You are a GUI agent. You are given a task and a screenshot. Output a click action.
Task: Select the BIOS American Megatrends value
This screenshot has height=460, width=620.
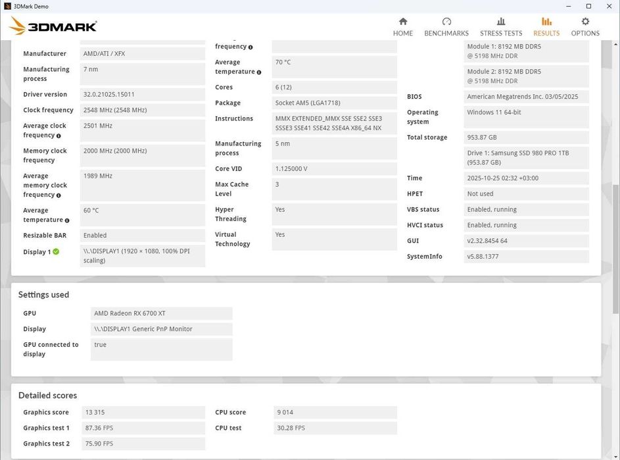(526, 96)
